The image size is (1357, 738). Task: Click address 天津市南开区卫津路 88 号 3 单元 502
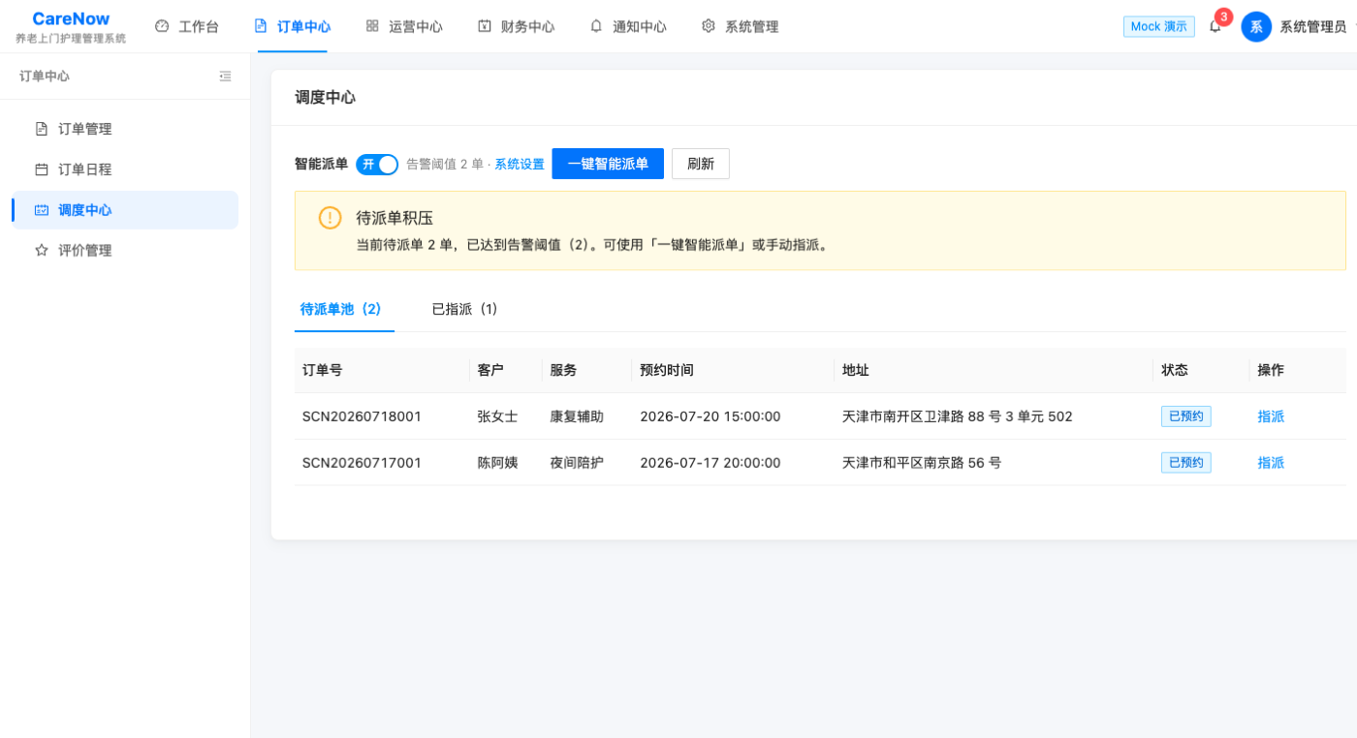958,416
